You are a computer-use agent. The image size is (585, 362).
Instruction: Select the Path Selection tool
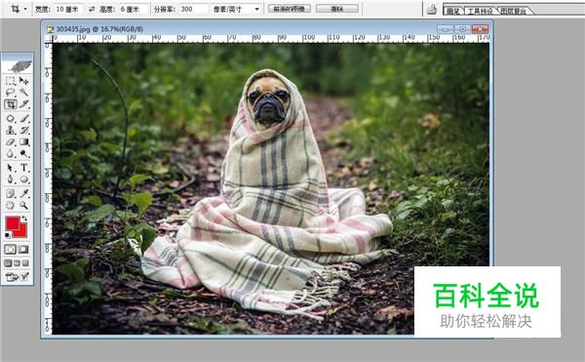click(x=11, y=168)
